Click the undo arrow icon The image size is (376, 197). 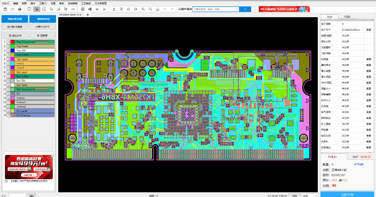(x=165, y=9)
